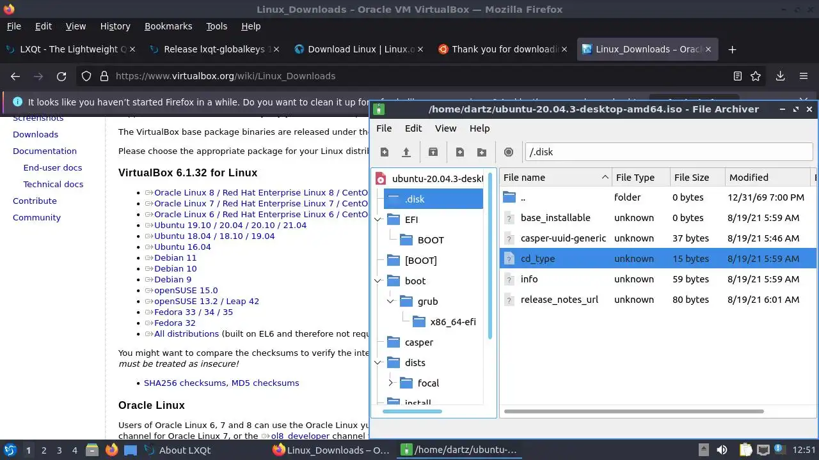Open the tracking protection shield
The width and height of the screenshot is (819, 460).
(86, 76)
